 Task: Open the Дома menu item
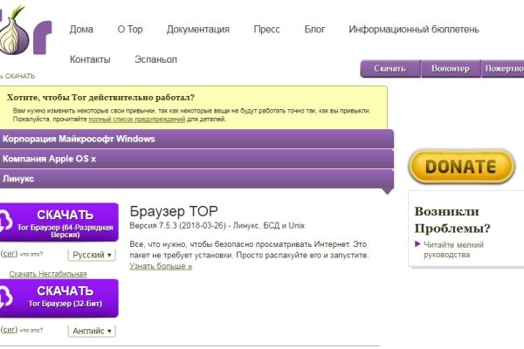tap(81, 29)
